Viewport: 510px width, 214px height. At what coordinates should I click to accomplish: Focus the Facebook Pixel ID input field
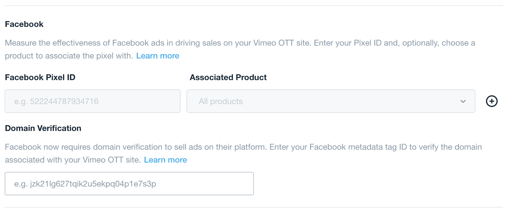coord(92,101)
